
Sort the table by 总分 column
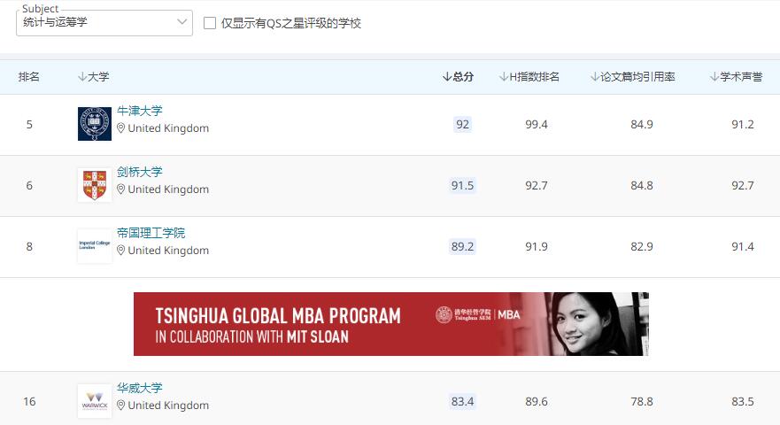point(458,77)
